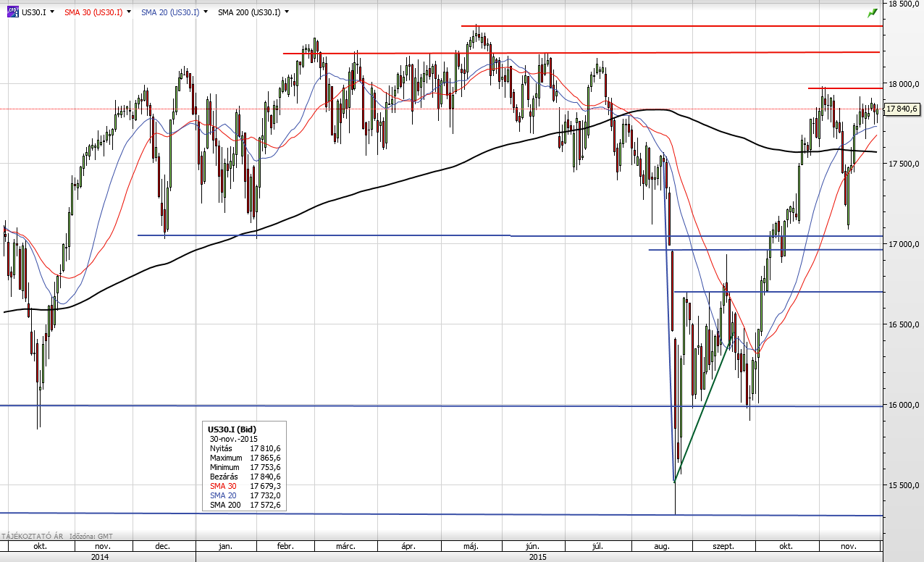Click the 15 500,0 price axis label

click(x=904, y=485)
